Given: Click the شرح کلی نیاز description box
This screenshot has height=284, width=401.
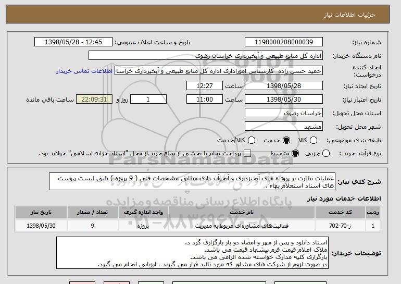Looking at the screenshot, I should [192, 181].
